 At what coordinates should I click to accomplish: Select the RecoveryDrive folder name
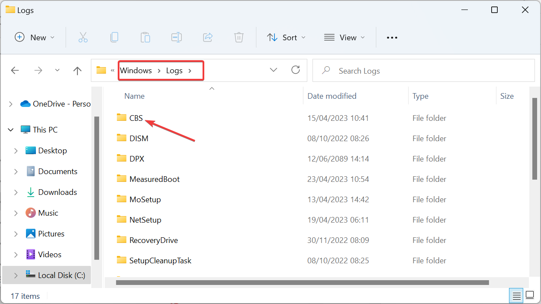(x=154, y=240)
